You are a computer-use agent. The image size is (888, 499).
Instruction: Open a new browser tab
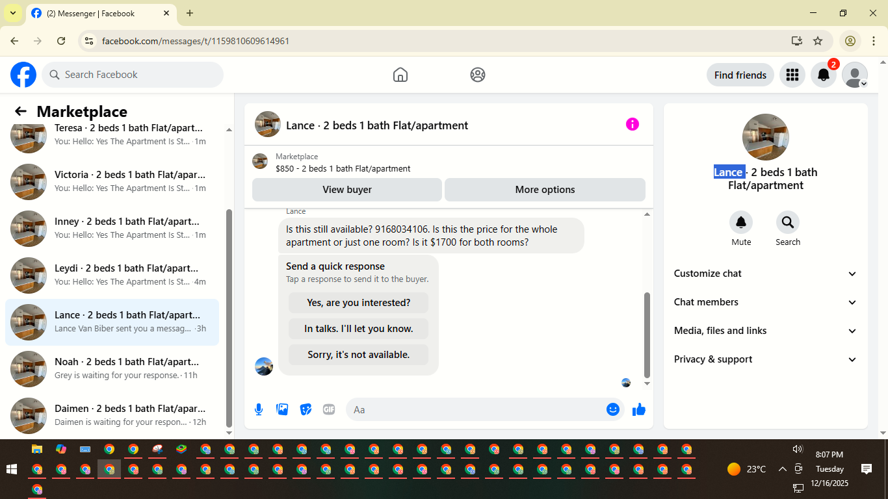point(190,13)
